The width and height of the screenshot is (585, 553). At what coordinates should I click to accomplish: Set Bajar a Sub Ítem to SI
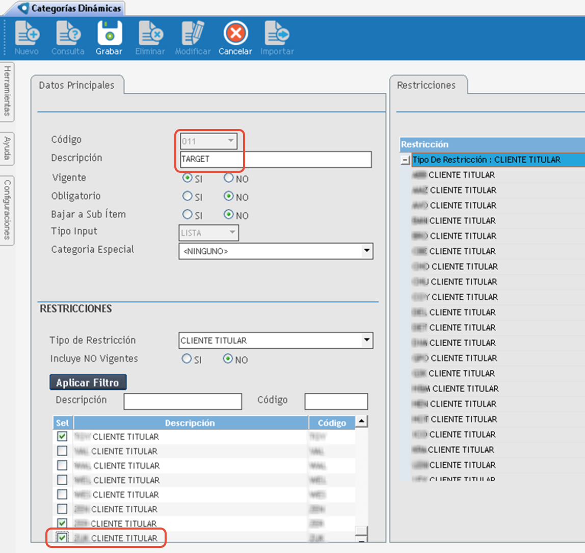tap(188, 214)
